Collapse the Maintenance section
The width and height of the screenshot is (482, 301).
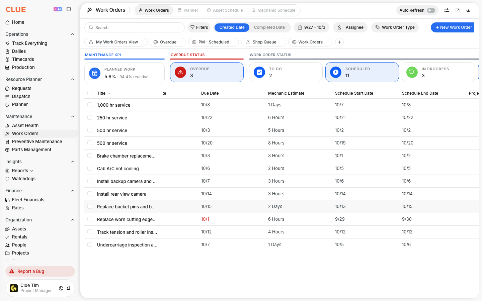point(73,116)
